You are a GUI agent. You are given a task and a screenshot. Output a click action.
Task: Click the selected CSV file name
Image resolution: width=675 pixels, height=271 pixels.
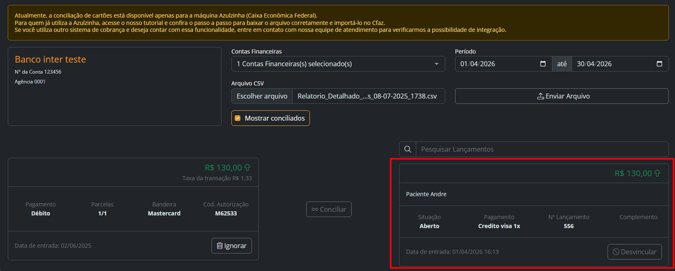coord(367,96)
